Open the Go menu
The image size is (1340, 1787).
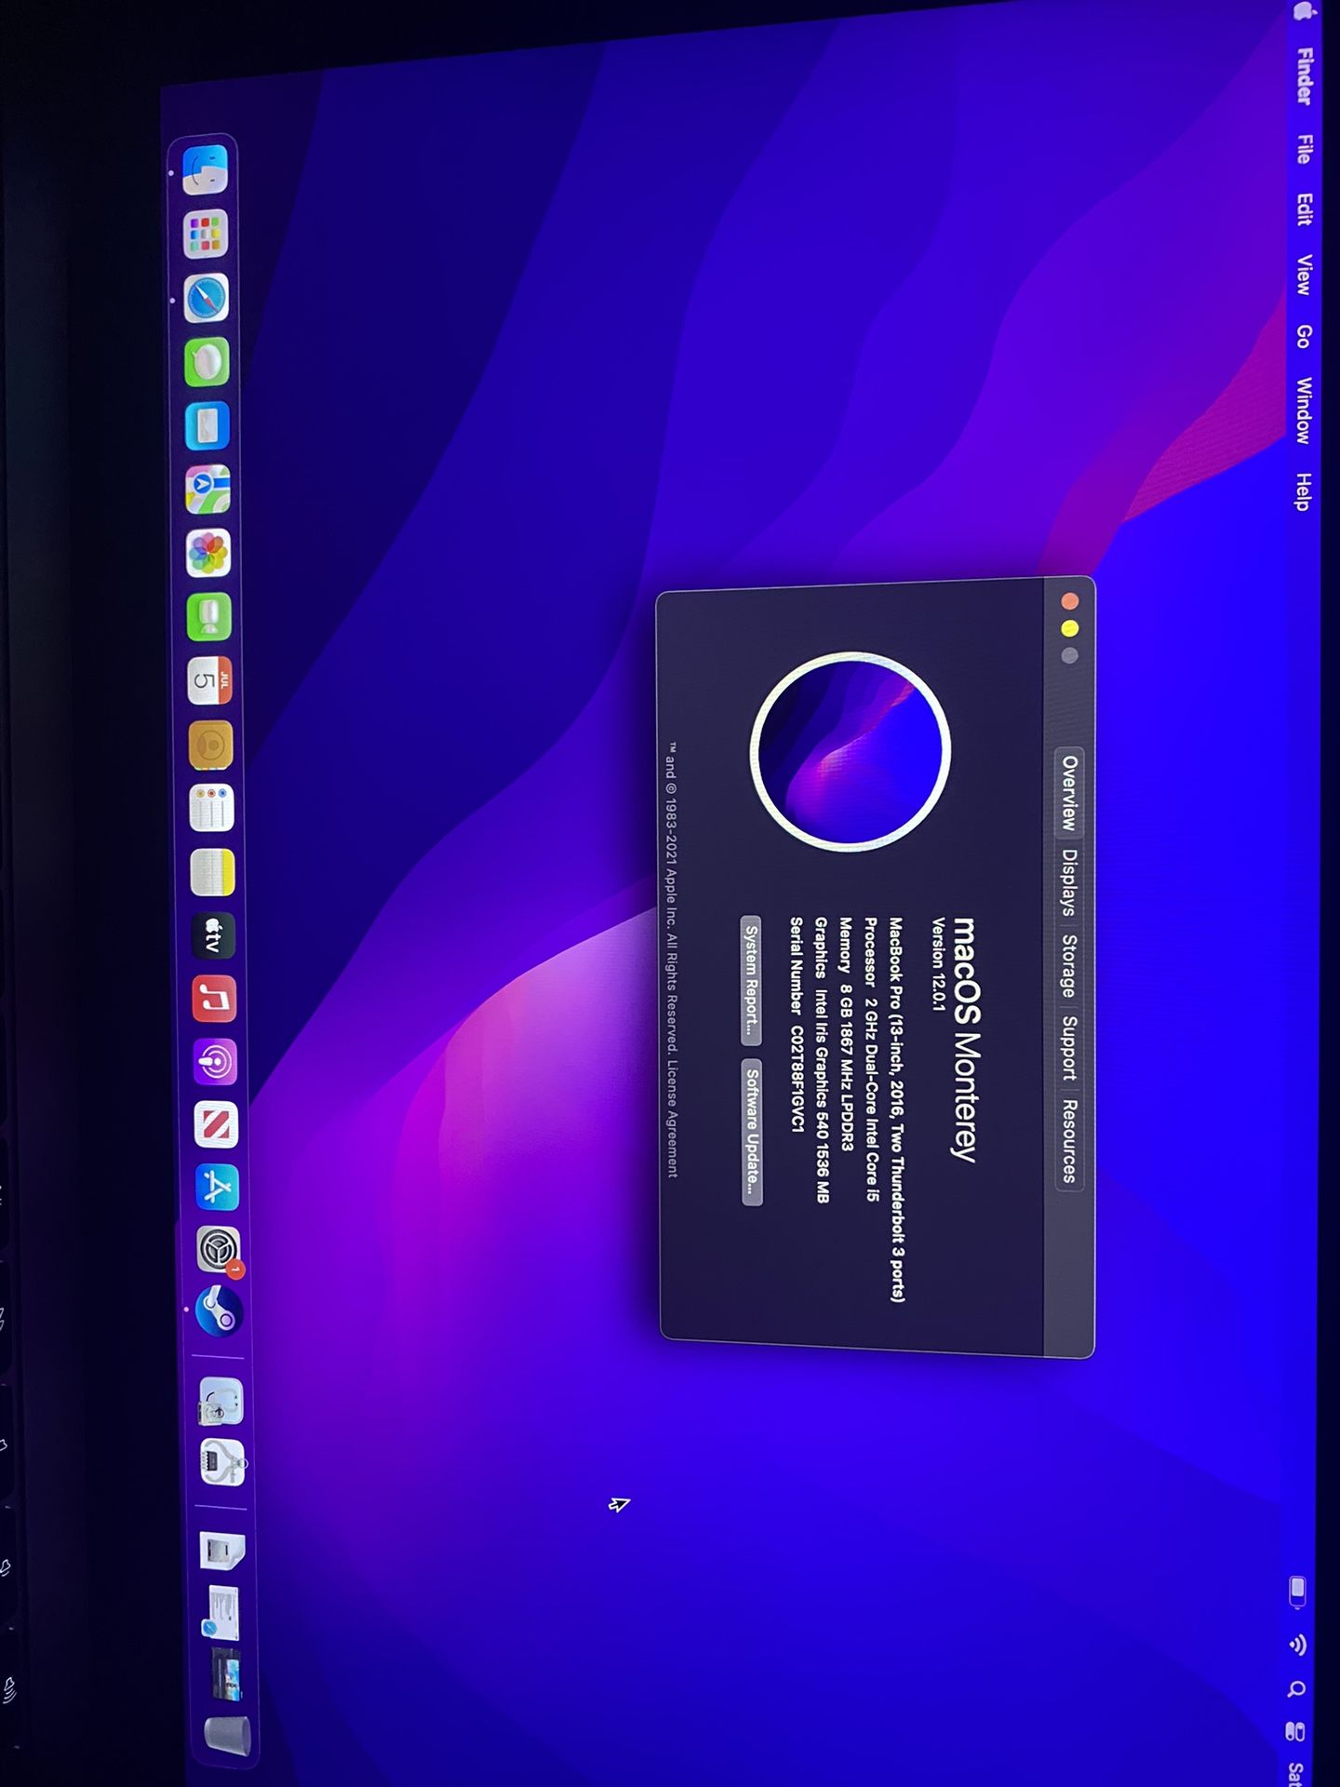point(1304,336)
